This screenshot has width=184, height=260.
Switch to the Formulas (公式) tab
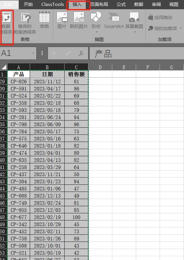[121, 4]
